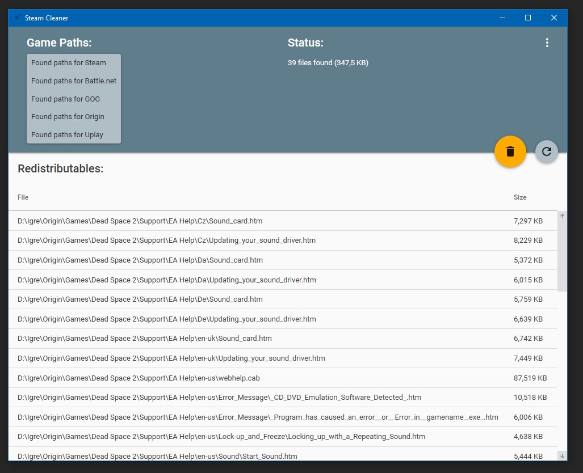Click the Size column header

point(520,197)
